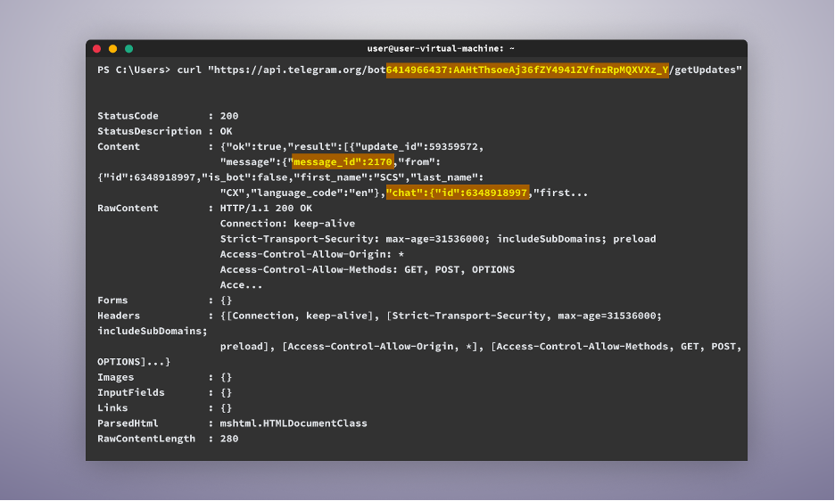Click the green maximize window dot

(x=128, y=49)
